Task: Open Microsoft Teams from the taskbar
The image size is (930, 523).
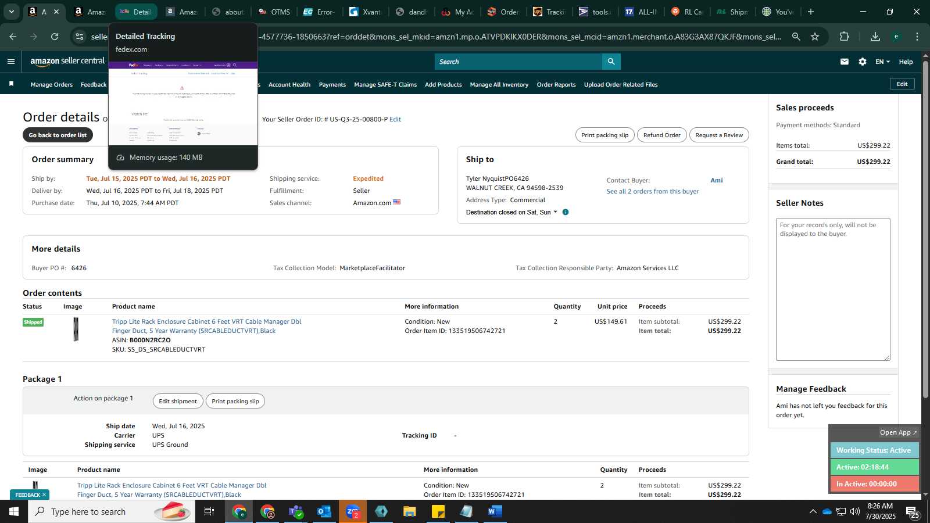Action: pos(296,511)
